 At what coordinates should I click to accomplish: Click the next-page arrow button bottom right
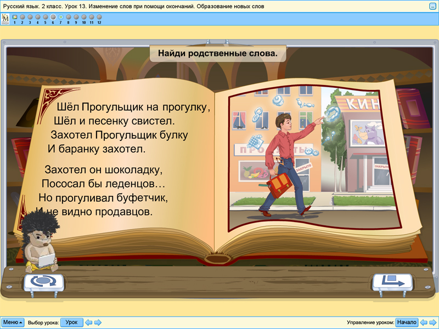tap(392, 281)
